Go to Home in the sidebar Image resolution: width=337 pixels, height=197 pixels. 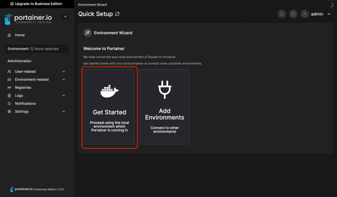pyautogui.click(x=20, y=35)
